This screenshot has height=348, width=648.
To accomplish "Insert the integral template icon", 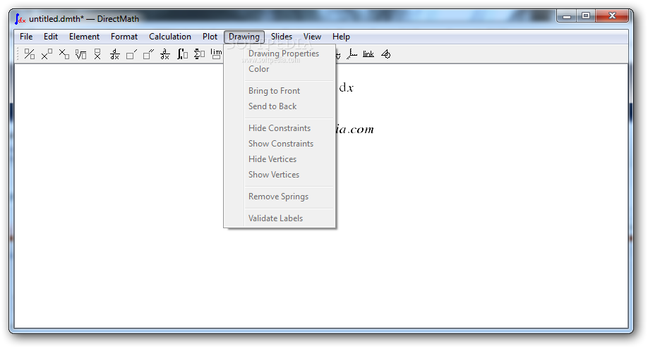I will pyautogui.click(x=182, y=54).
